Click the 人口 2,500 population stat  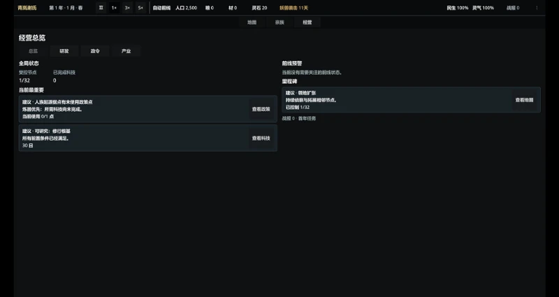186,8
